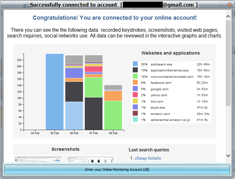The width and height of the screenshot is (235, 179).
Task: Click scrollbar up arrow
Action: tap(228, 17)
